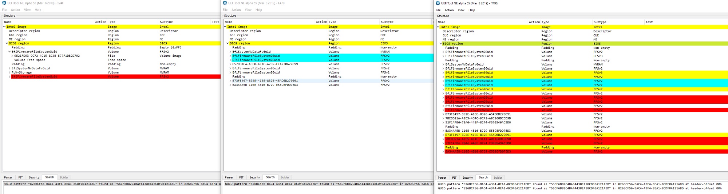
Task: Click the Type column header in the L470 window
Action: [353, 22]
